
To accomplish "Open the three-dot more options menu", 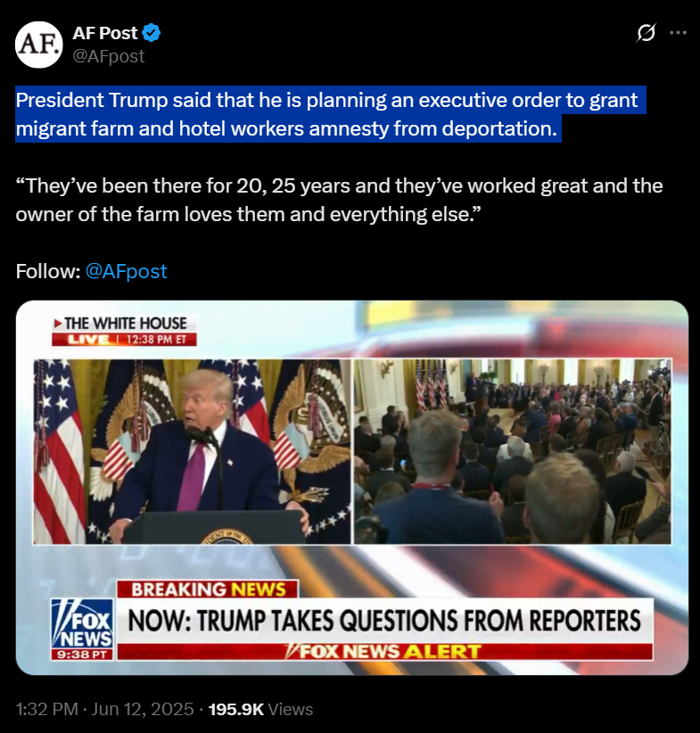I will pyautogui.click(x=678, y=33).
